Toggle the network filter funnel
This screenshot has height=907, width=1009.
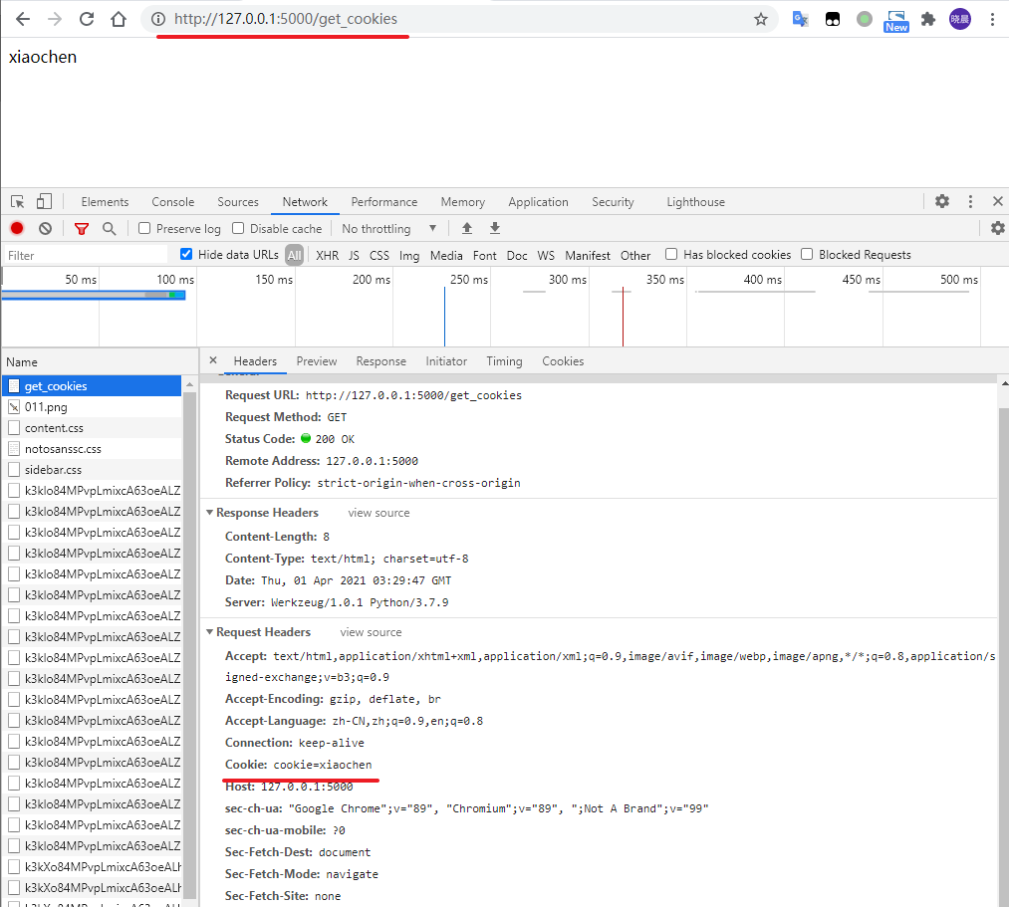(81, 228)
